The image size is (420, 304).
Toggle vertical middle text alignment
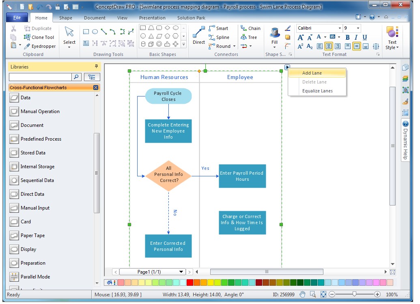(x=357, y=46)
